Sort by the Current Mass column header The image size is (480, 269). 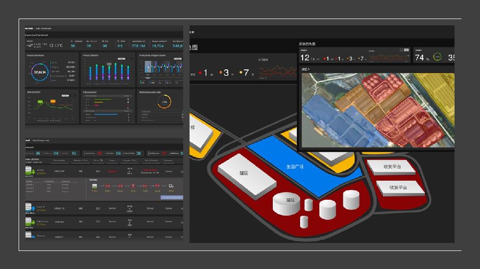pyautogui.click(x=59, y=160)
